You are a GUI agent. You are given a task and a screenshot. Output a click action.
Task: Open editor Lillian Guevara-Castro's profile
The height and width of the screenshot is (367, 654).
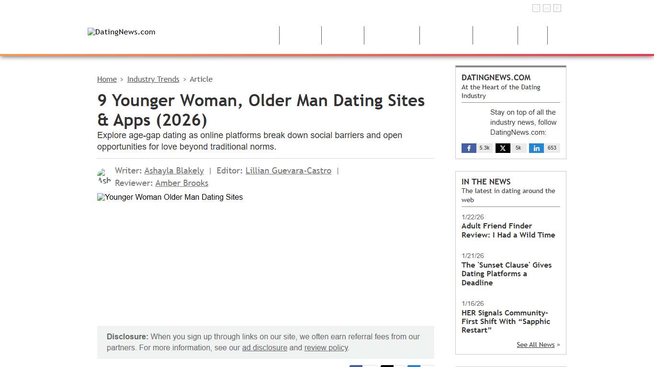coord(288,171)
